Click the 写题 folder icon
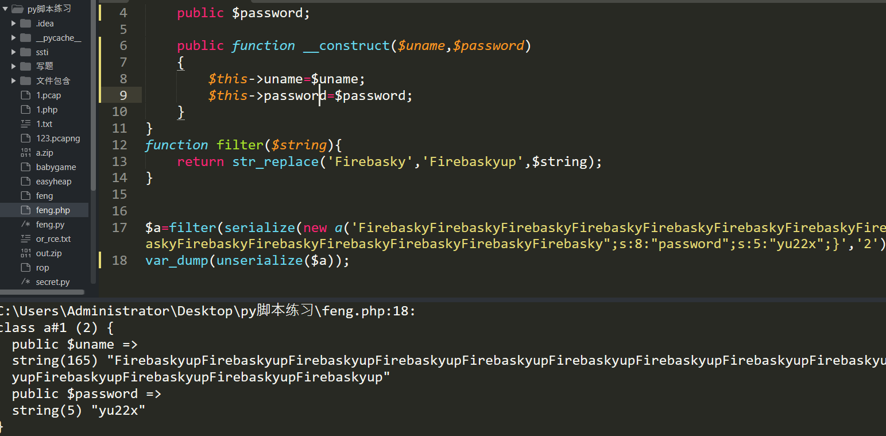 click(x=25, y=66)
